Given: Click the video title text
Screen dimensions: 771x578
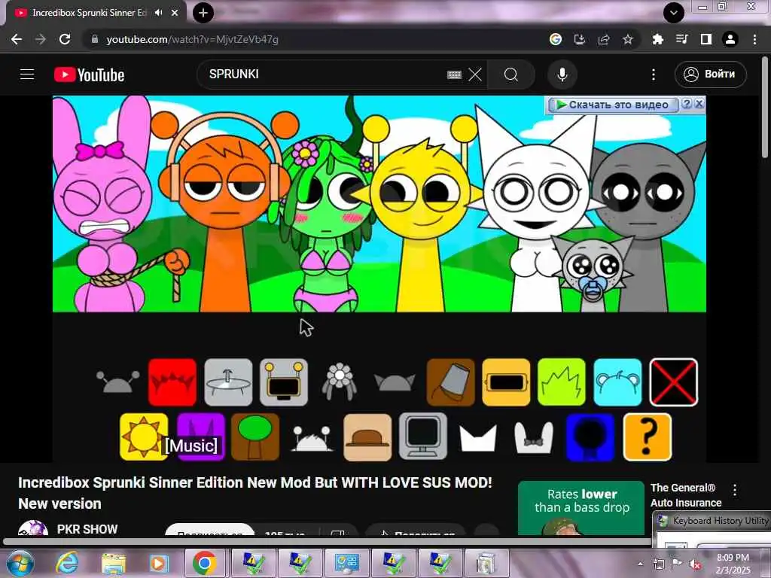Looking at the screenshot, I should (254, 493).
